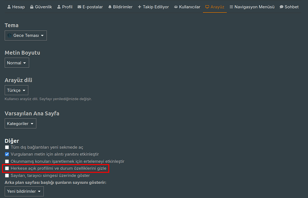The height and width of the screenshot is (198, 308).
Task: Expand the Normal text size dropdown
Action: [x=17, y=63]
